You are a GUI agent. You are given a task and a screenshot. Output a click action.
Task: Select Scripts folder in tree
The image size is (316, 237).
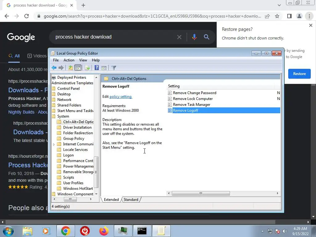click(69, 177)
